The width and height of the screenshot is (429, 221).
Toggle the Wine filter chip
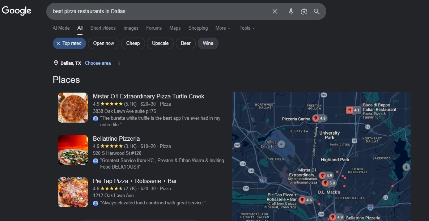click(208, 43)
